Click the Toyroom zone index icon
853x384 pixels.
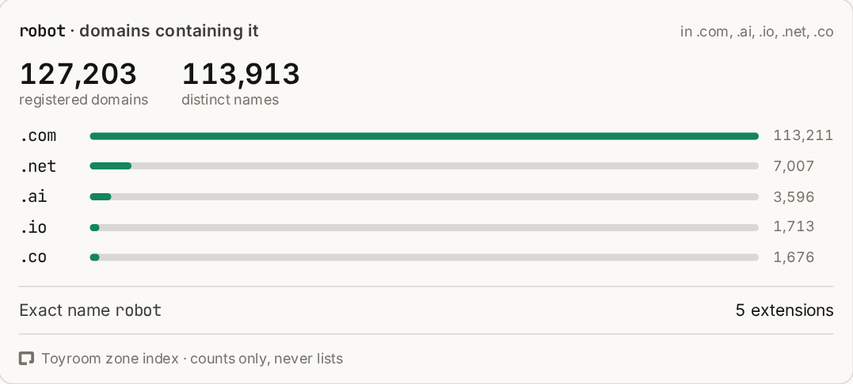27,359
